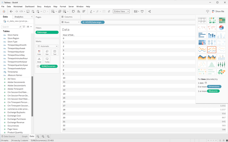
Task: Click the Share workbook icon
Action: (150, 12)
